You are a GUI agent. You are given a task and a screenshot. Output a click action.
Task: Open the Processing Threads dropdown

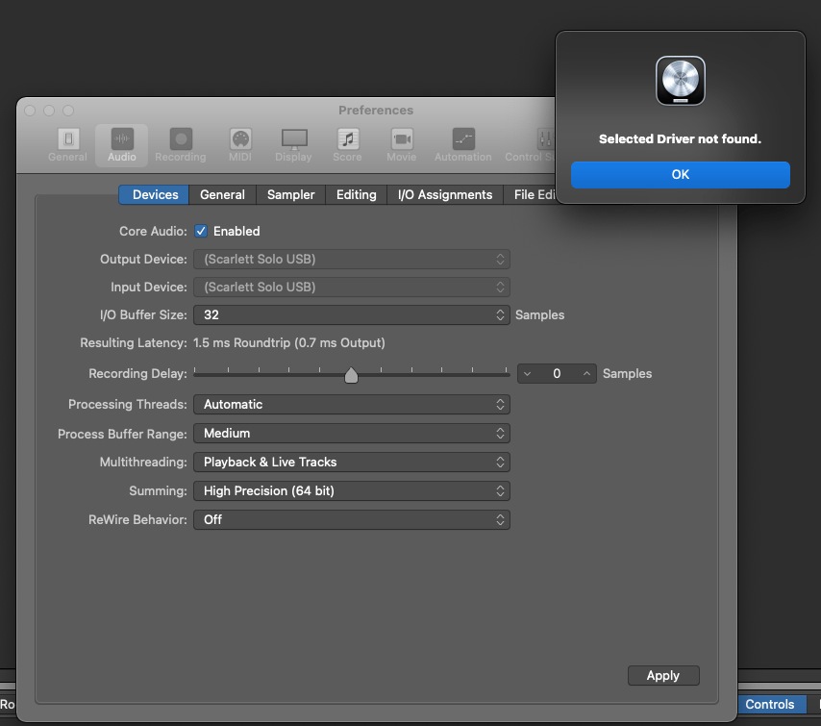click(351, 405)
